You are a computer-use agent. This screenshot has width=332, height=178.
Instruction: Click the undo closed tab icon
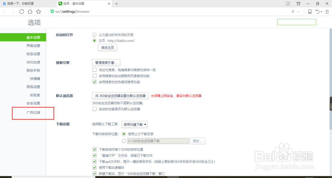pos(318,12)
